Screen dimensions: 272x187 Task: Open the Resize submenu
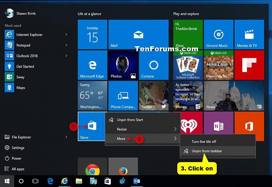coord(143,129)
